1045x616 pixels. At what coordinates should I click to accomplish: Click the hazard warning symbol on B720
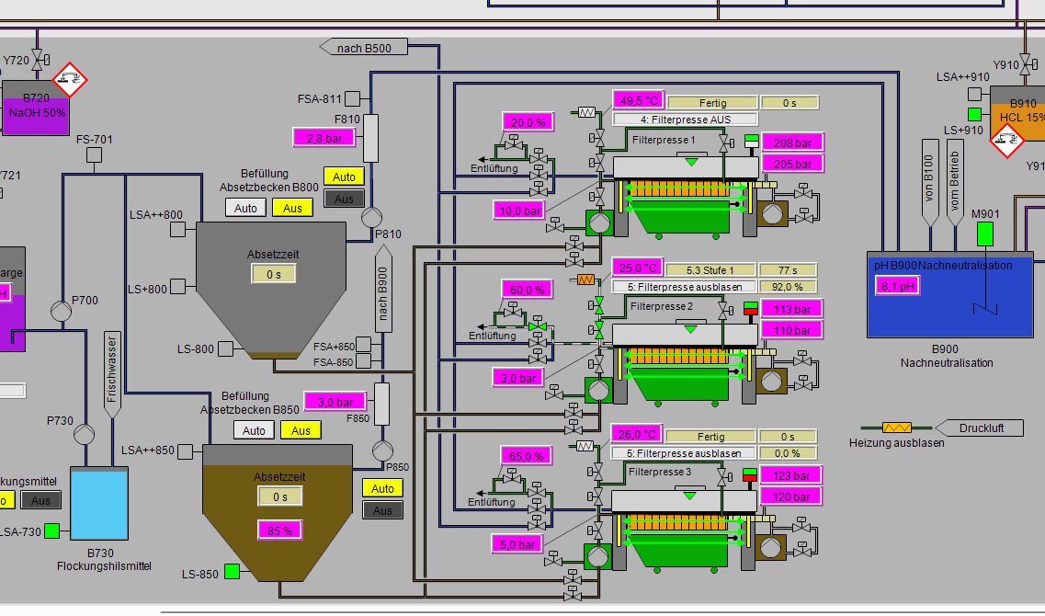(69, 79)
